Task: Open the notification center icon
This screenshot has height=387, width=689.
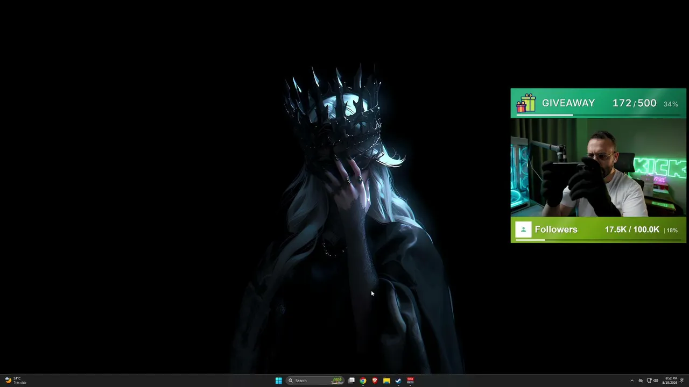Action: [681, 381]
